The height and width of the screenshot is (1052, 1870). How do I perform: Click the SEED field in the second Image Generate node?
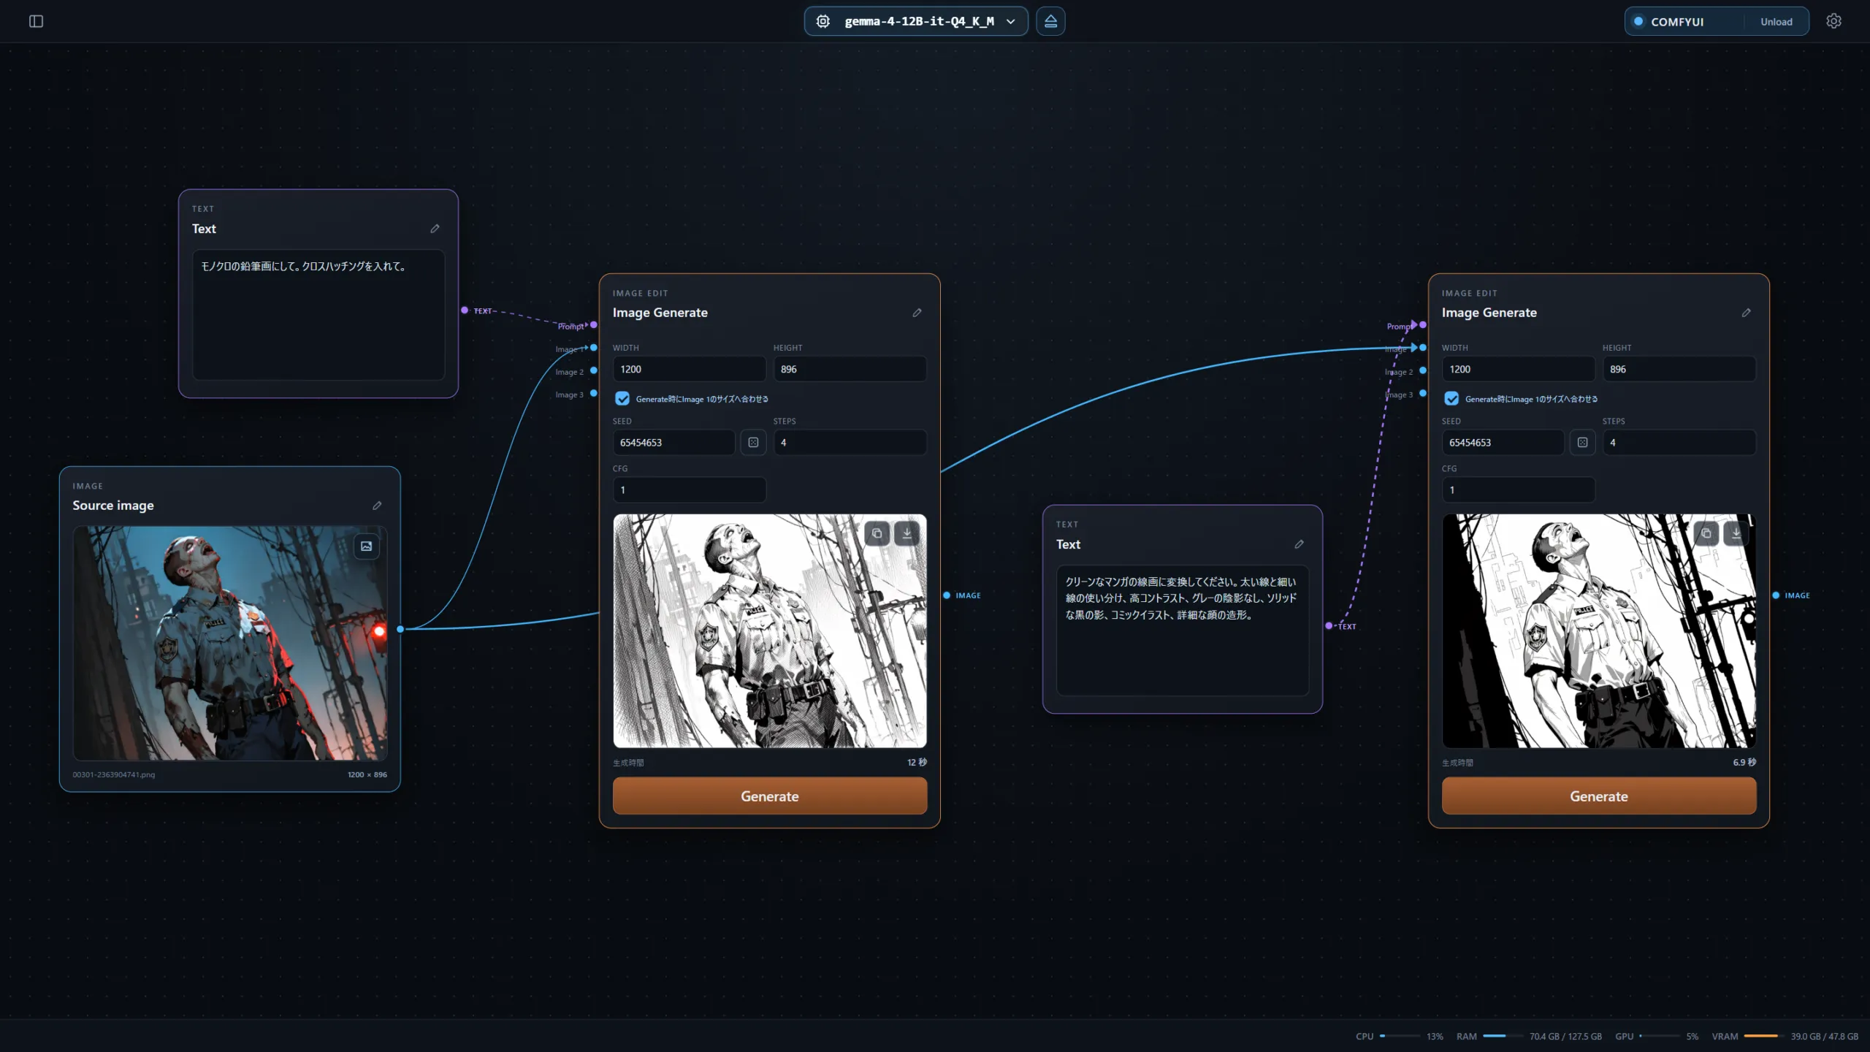[x=1503, y=443]
